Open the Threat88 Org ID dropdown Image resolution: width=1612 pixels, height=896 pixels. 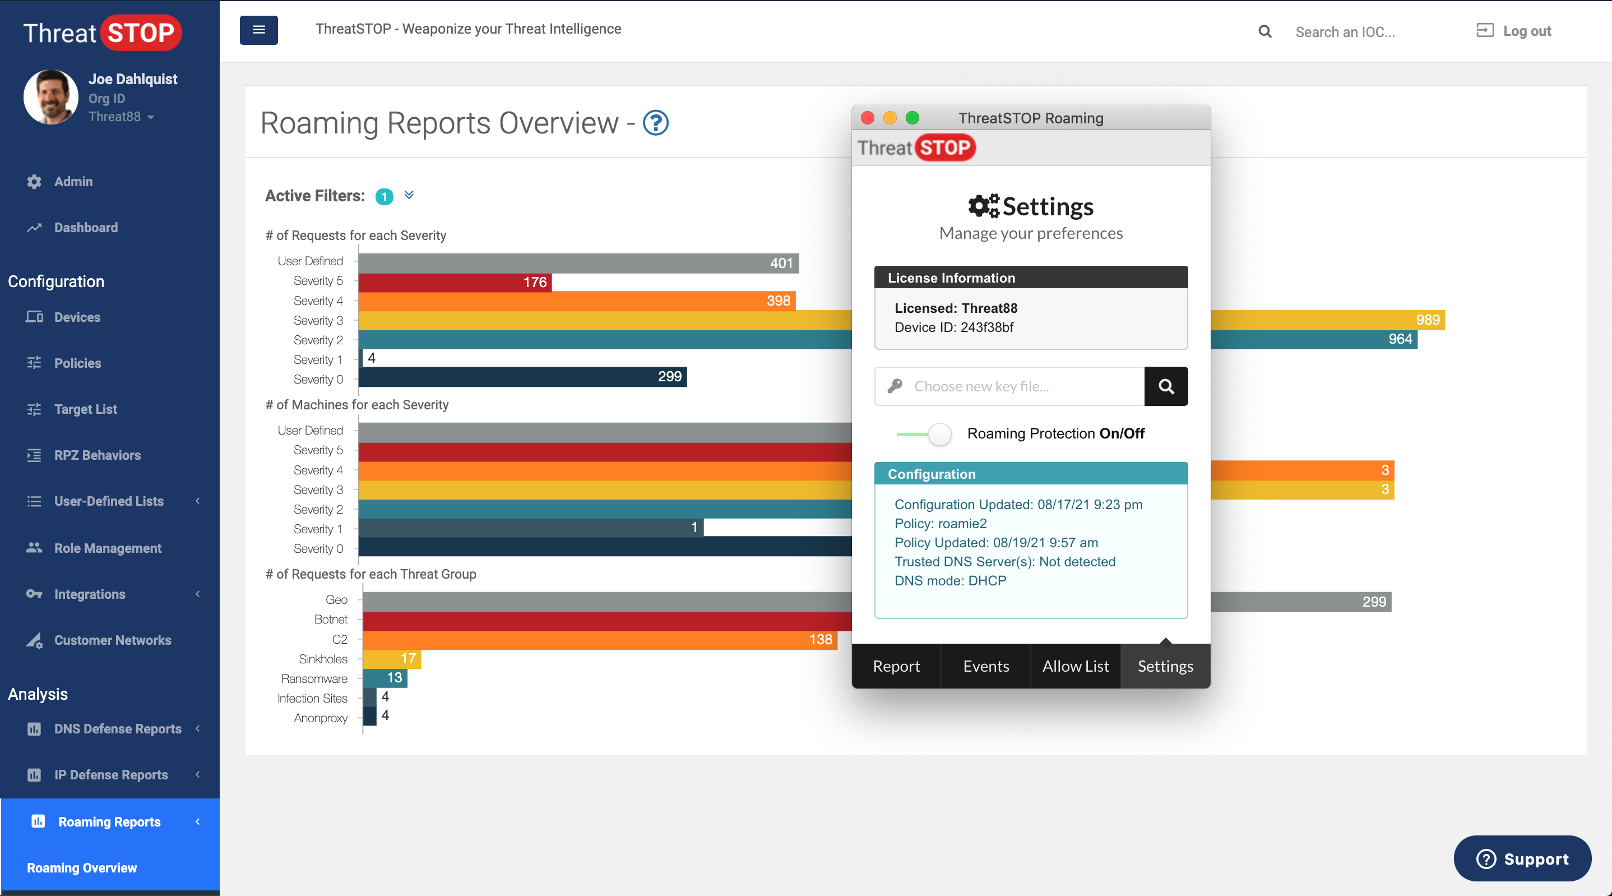coord(122,117)
